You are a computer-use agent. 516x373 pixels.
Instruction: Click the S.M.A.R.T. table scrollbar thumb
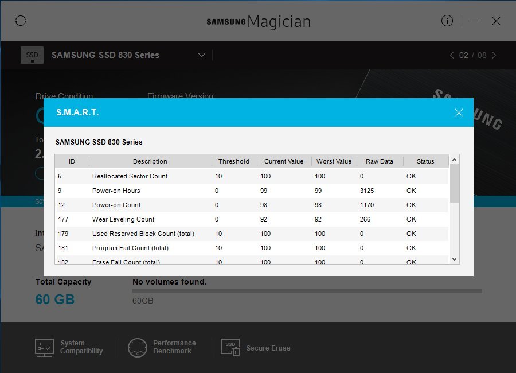coord(454,183)
